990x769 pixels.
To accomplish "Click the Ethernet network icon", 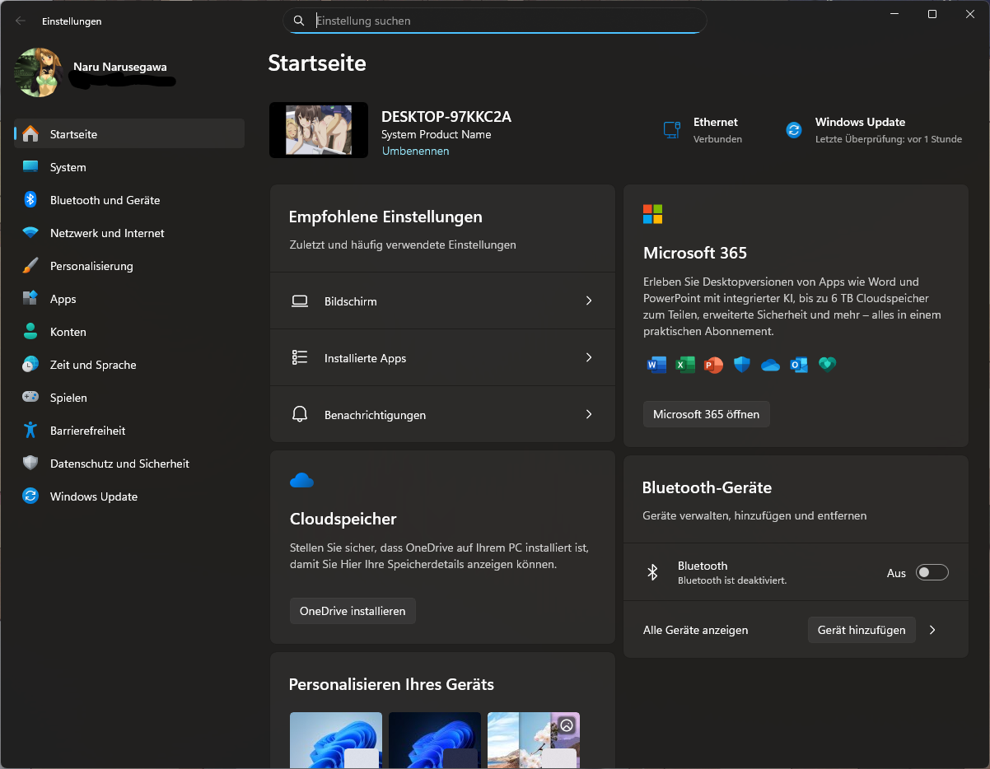I will coord(671,129).
